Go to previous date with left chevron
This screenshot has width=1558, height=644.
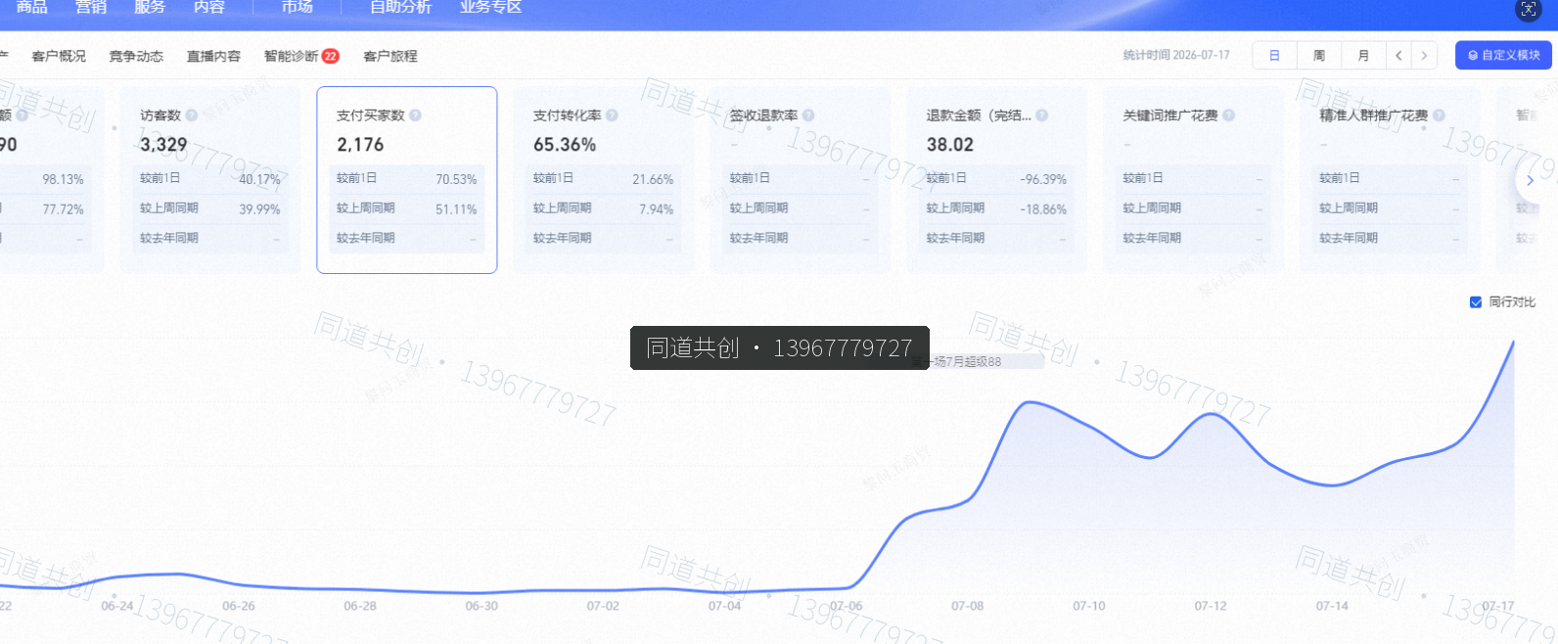[1398, 56]
